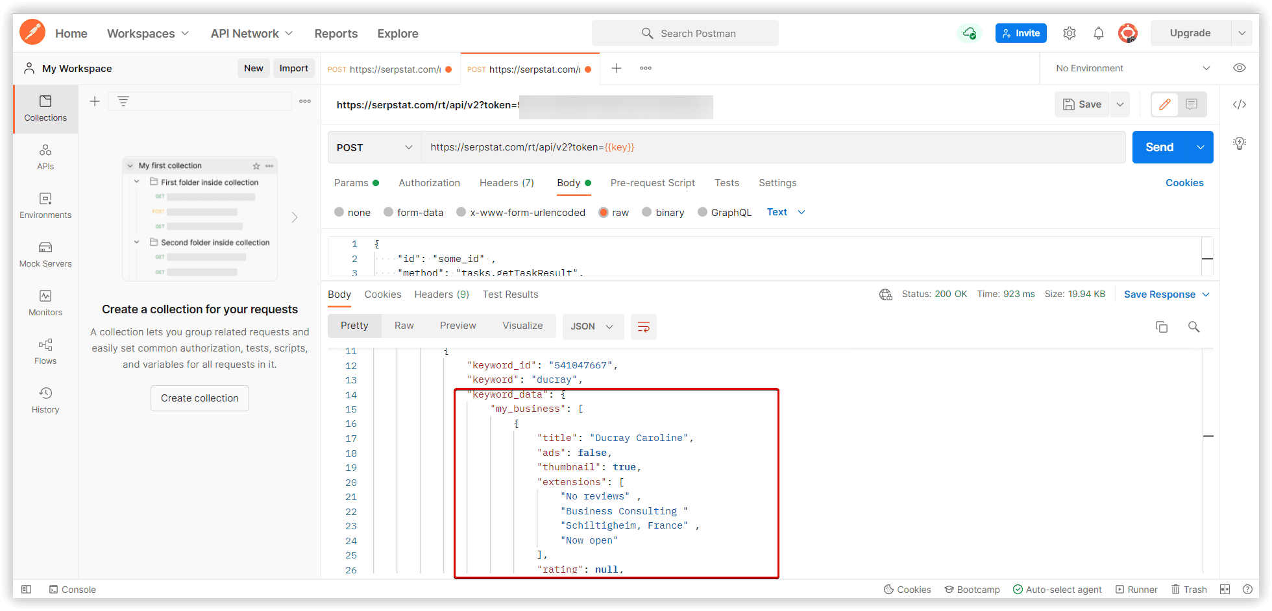Open the two-pane layout icon in status bar

pos(1225,590)
